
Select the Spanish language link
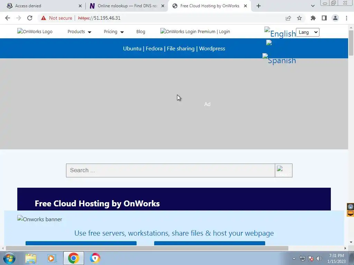(279, 59)
